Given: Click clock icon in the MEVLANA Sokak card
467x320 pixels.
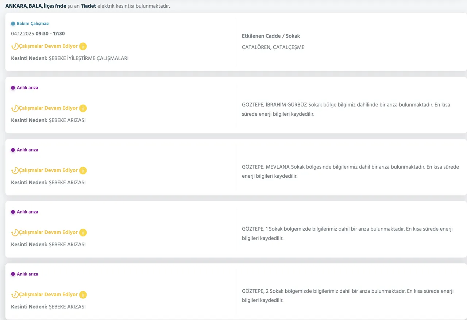Looking at the screenshot, I should [15, 170].
